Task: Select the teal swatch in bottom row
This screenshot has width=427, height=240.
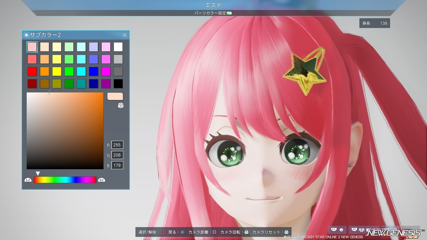Action: click(x=81, y=84)
